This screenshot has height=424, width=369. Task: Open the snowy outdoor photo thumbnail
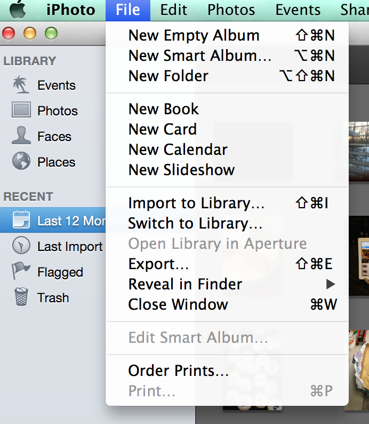pyautogui.click(x=359, y=152)
